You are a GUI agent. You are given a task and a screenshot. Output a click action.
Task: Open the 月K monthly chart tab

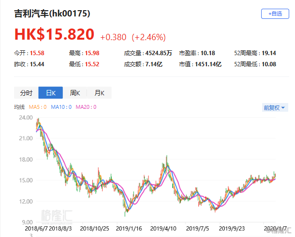click(x=99, y=93)
